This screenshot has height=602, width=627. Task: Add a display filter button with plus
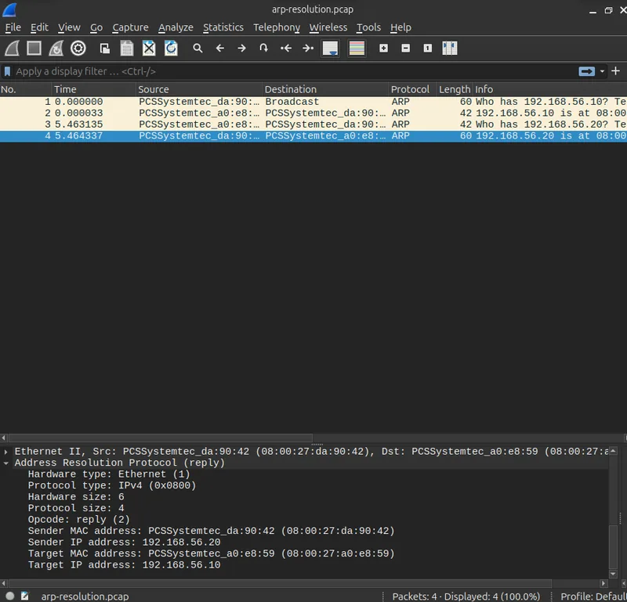pos(616,71)
